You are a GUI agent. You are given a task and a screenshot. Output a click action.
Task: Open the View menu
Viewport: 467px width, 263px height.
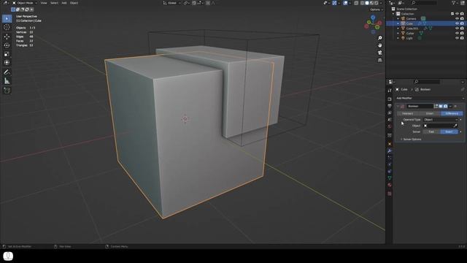click(x=44, y=3)
